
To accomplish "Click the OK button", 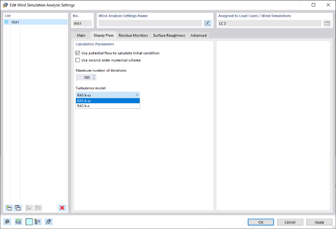I will click(x=261, y=222).
